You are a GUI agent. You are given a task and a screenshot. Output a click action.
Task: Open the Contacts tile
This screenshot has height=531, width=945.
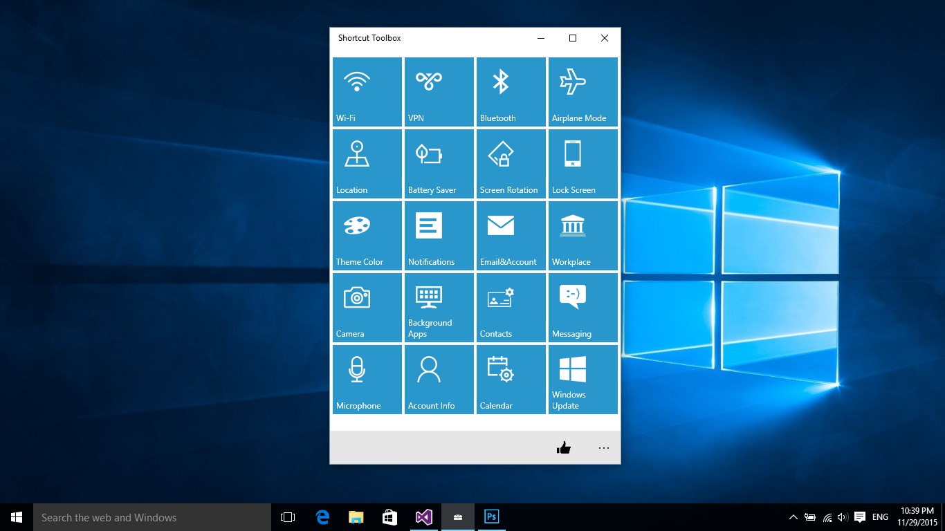[x=511, y=308]
